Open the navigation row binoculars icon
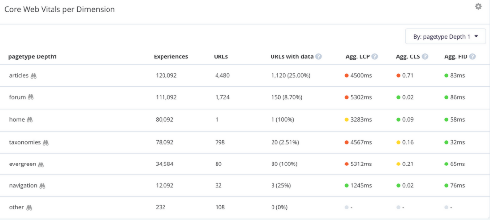The height and width of the screenshot is (220, 490). tap(43, 186)
